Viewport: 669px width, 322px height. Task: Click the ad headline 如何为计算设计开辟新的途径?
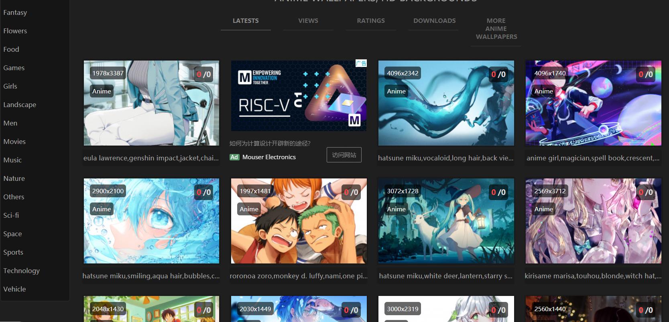pos(270,143)
